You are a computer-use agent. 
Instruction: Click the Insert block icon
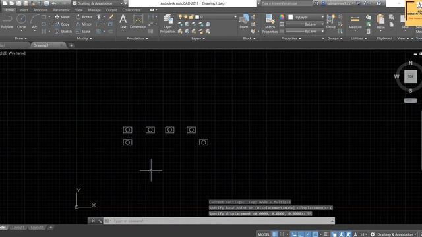click(244, 22)
